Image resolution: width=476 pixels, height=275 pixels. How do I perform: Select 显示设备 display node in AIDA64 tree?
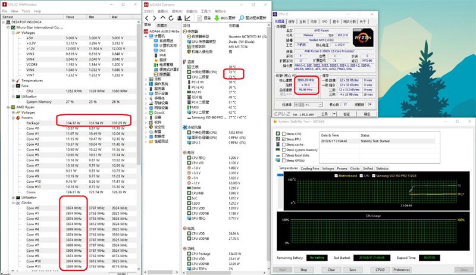(x=161, y=93)
